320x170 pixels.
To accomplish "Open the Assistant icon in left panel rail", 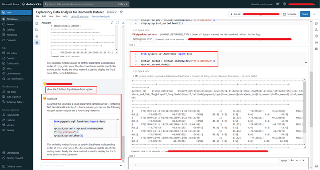I will pyautogui.click(x=37, y=42).
